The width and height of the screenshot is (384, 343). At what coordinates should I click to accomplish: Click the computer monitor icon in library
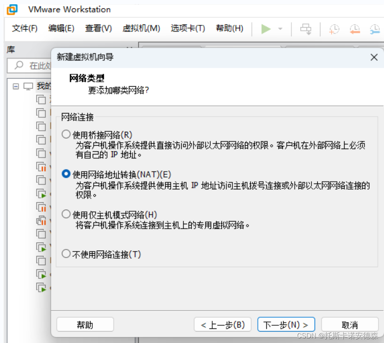[28, 86]
